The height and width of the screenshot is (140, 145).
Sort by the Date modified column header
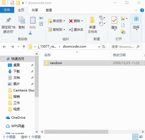(x=119, y=55)
